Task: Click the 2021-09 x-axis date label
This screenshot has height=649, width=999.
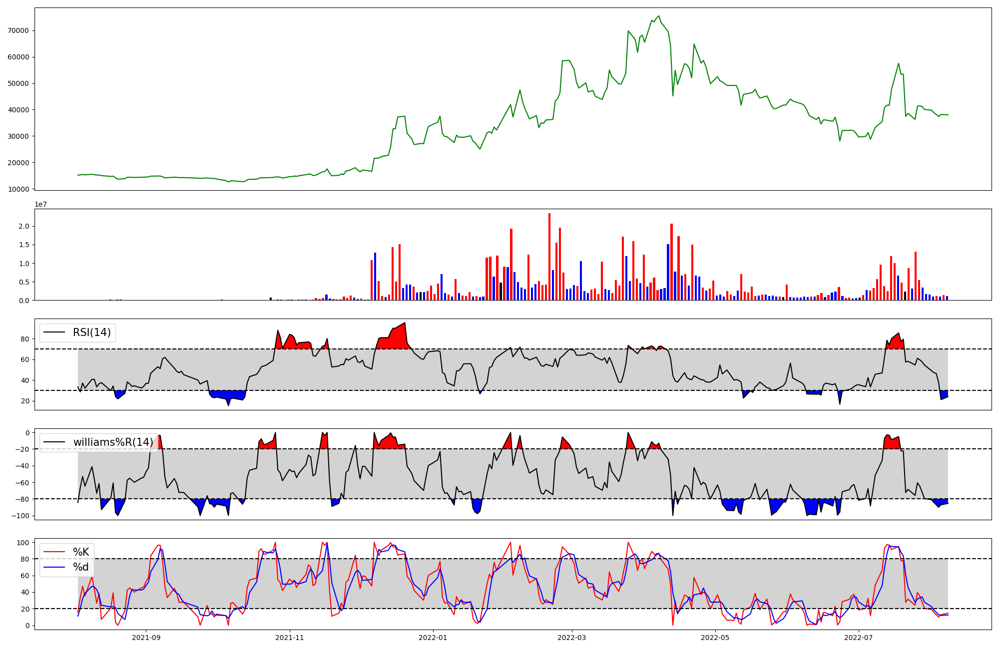Action: coord(146,638)
